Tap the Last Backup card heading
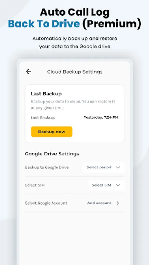Screen dimensions: 149x265 (x=46, y=94)
